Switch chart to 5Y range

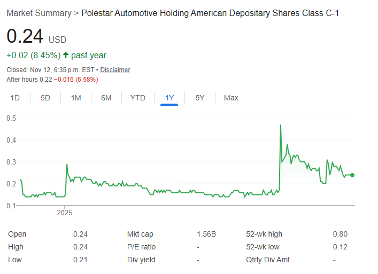(x=200, y=98)
